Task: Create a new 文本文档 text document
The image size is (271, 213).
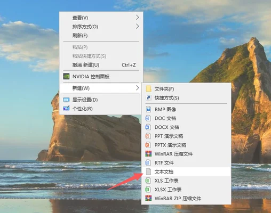Action: (x=186, y=171)
